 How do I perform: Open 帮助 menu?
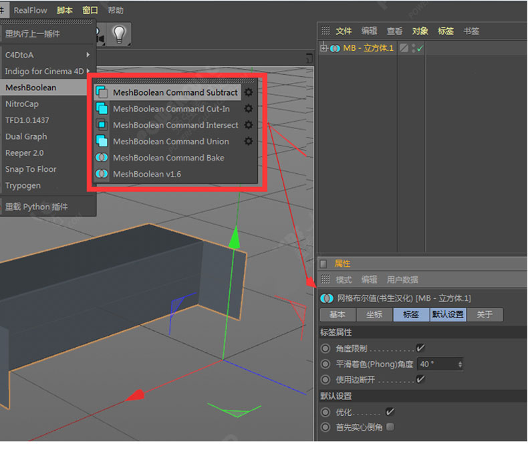coord(116,11)
